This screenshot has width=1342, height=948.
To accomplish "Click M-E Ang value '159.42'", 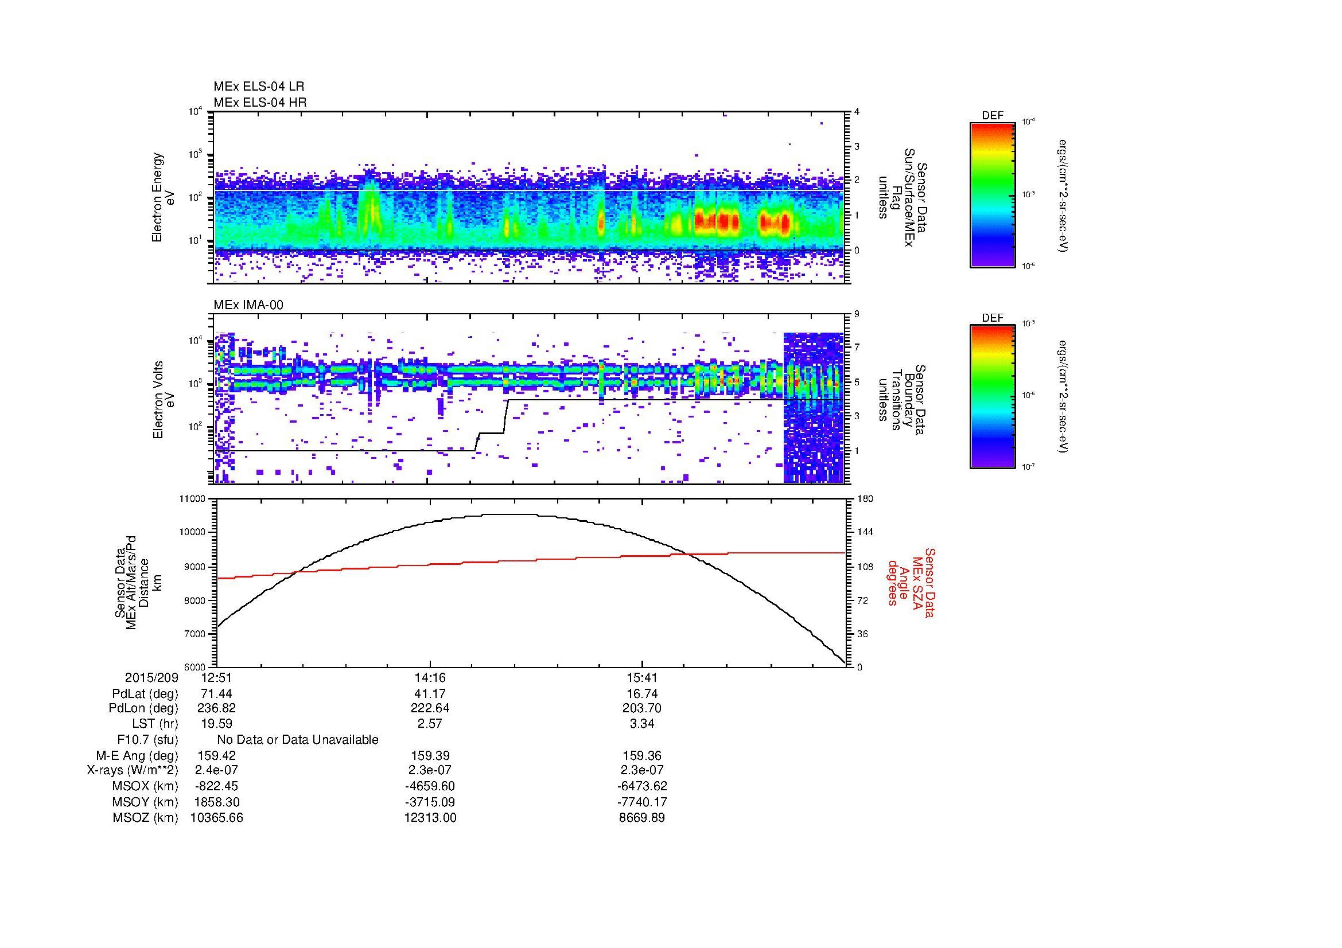I will [216, 755].
